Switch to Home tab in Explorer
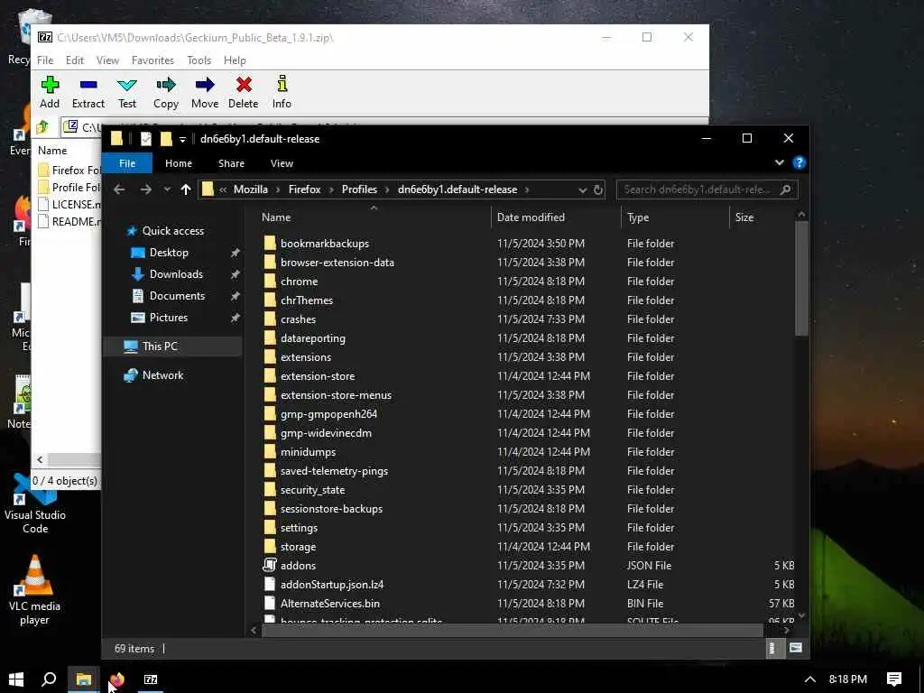 coord(178,163)
